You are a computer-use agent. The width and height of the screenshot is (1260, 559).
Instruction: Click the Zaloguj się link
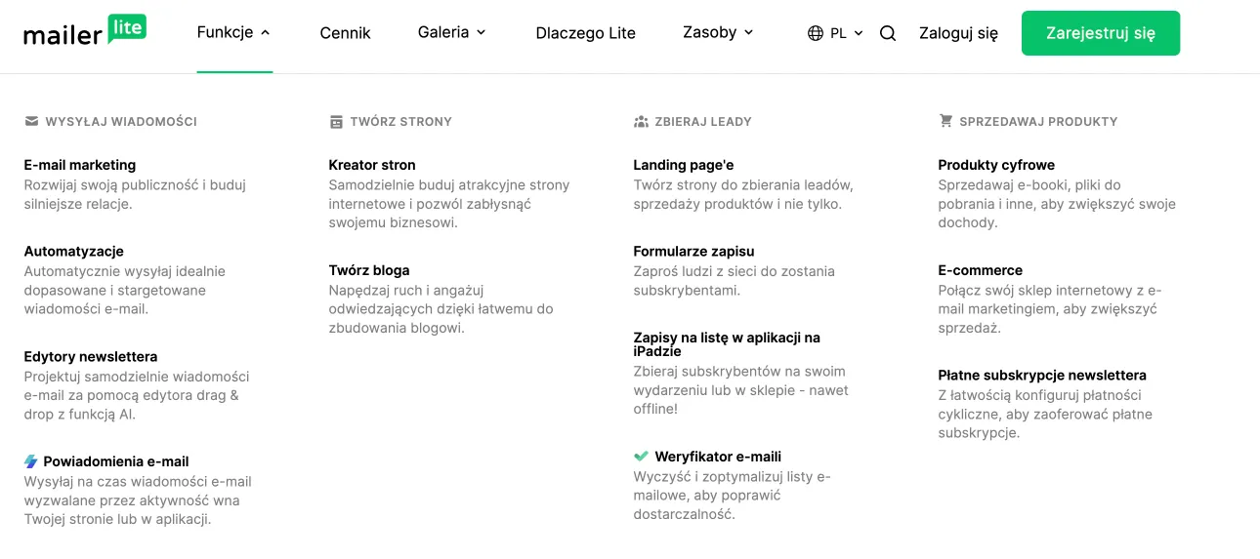coord(958,33)
